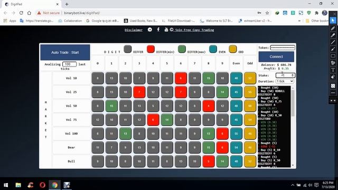Click the Stake value spinner arrows
Image resolution: width=338 pixels, height=190 pixels.
[x=293, y=75]
